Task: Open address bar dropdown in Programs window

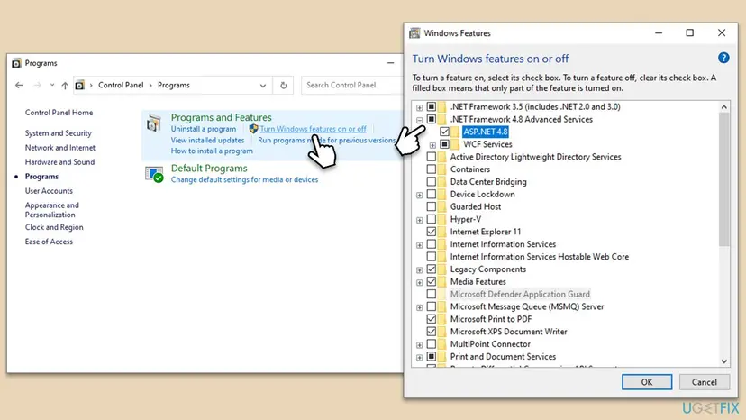Action: click(x=262, y=86)
